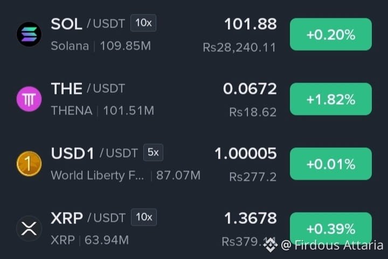Toggle the SOL +0.20% change button
Image resolution: width=388 pixels, height=259 pixels.
coord(330,34)
